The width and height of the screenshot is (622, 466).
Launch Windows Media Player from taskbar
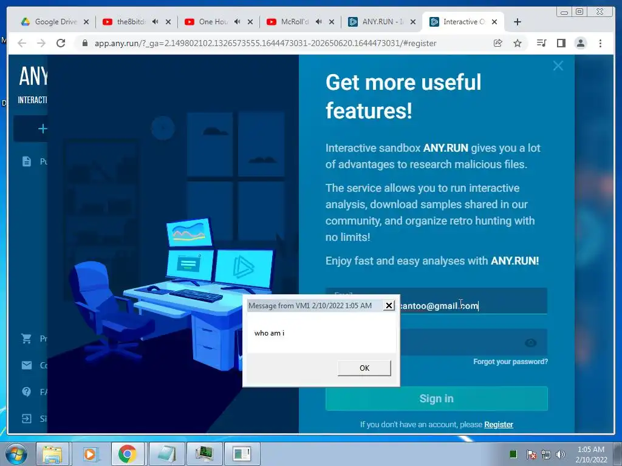90,454
